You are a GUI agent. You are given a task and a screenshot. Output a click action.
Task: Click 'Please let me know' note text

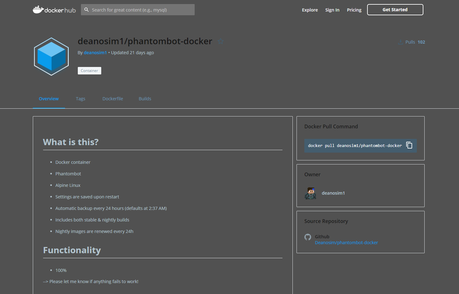pyautogui.click(x=91, y=282)
